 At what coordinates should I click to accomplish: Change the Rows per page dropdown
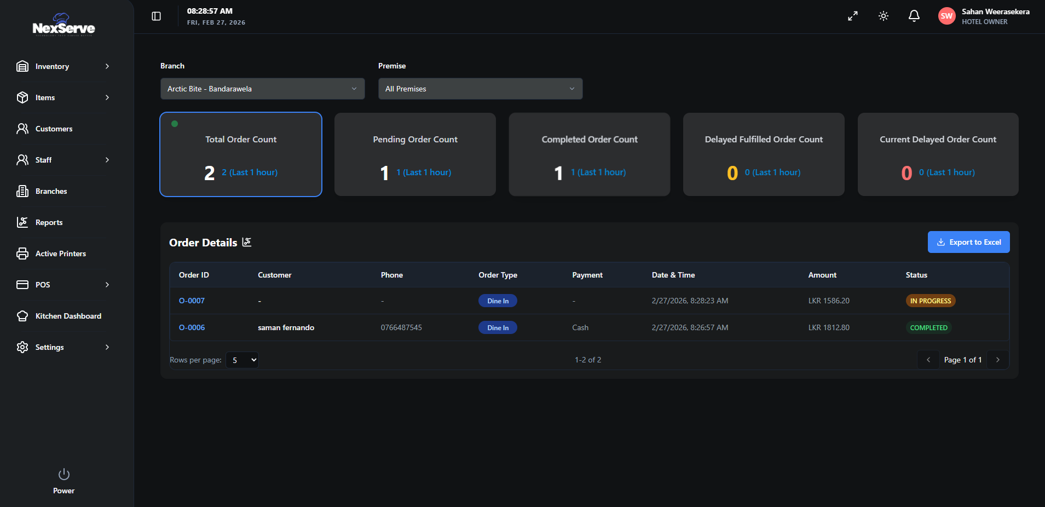click(242, 360)
